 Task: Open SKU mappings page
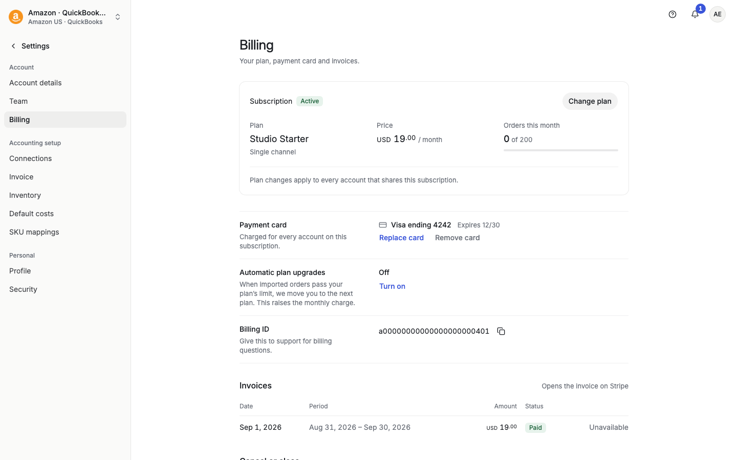tap(65, 232)
